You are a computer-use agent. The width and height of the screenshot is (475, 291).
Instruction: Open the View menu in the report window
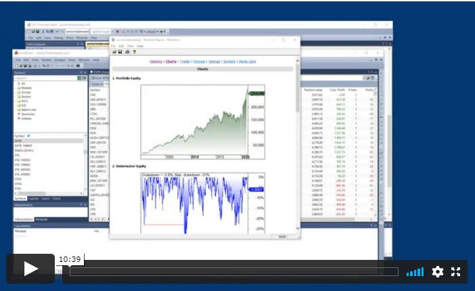pyautogui.click(x=131, y=46)
